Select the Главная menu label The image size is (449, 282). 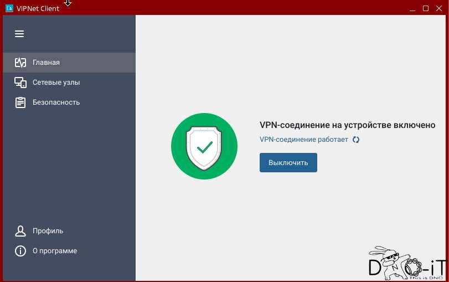[46, 63]
